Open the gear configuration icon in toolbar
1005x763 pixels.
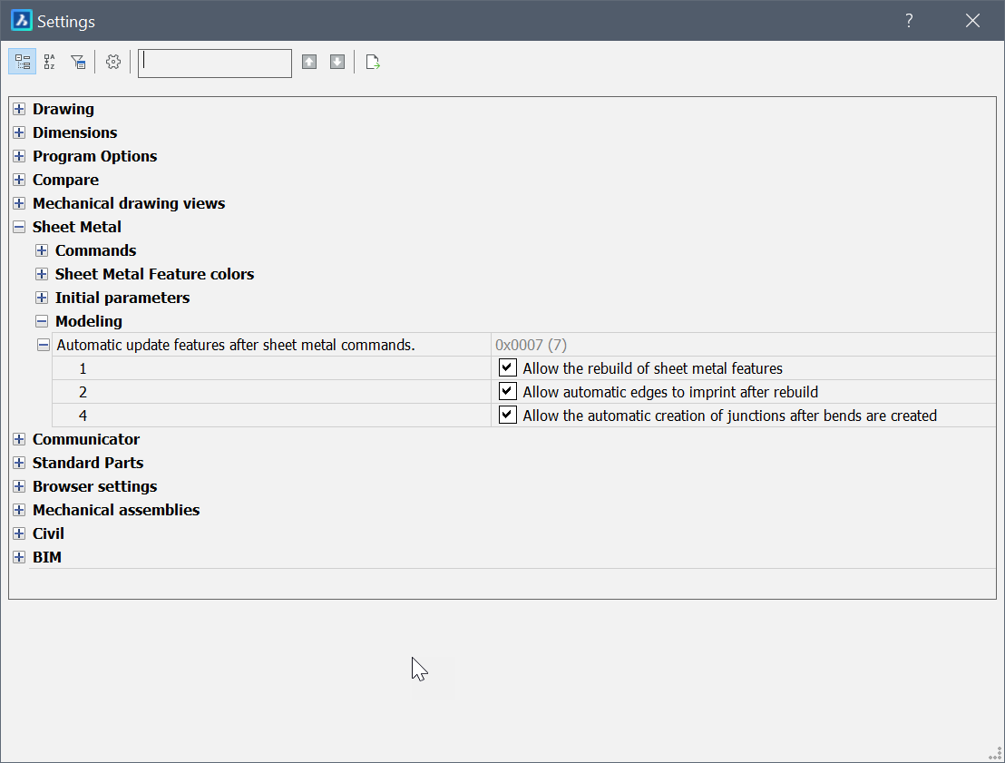(113, 62)
